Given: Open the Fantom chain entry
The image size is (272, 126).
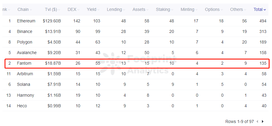Looking at the screenshot, I should (x=24, y=63).
